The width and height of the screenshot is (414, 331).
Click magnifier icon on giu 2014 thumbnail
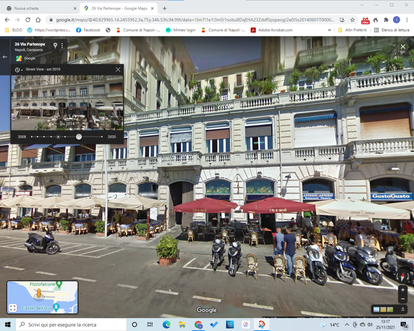click(116, 123)
